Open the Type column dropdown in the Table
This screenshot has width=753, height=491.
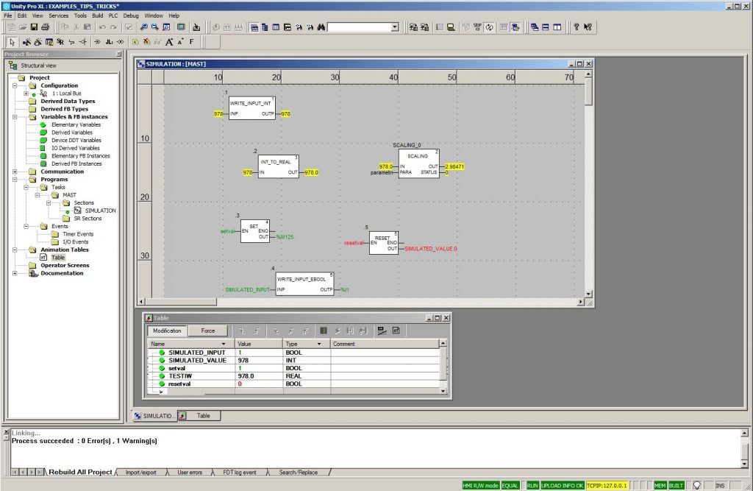coord(321,344)
